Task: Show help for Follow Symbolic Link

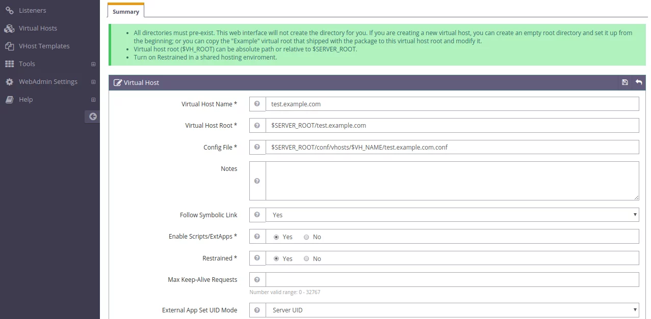Action: click(x=257, y=215)
